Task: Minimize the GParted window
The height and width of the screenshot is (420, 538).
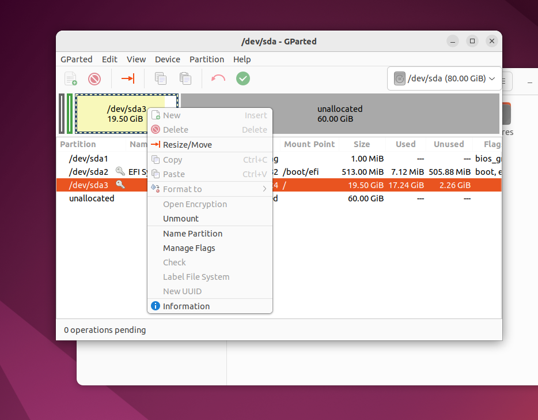Action: point(453,41)
